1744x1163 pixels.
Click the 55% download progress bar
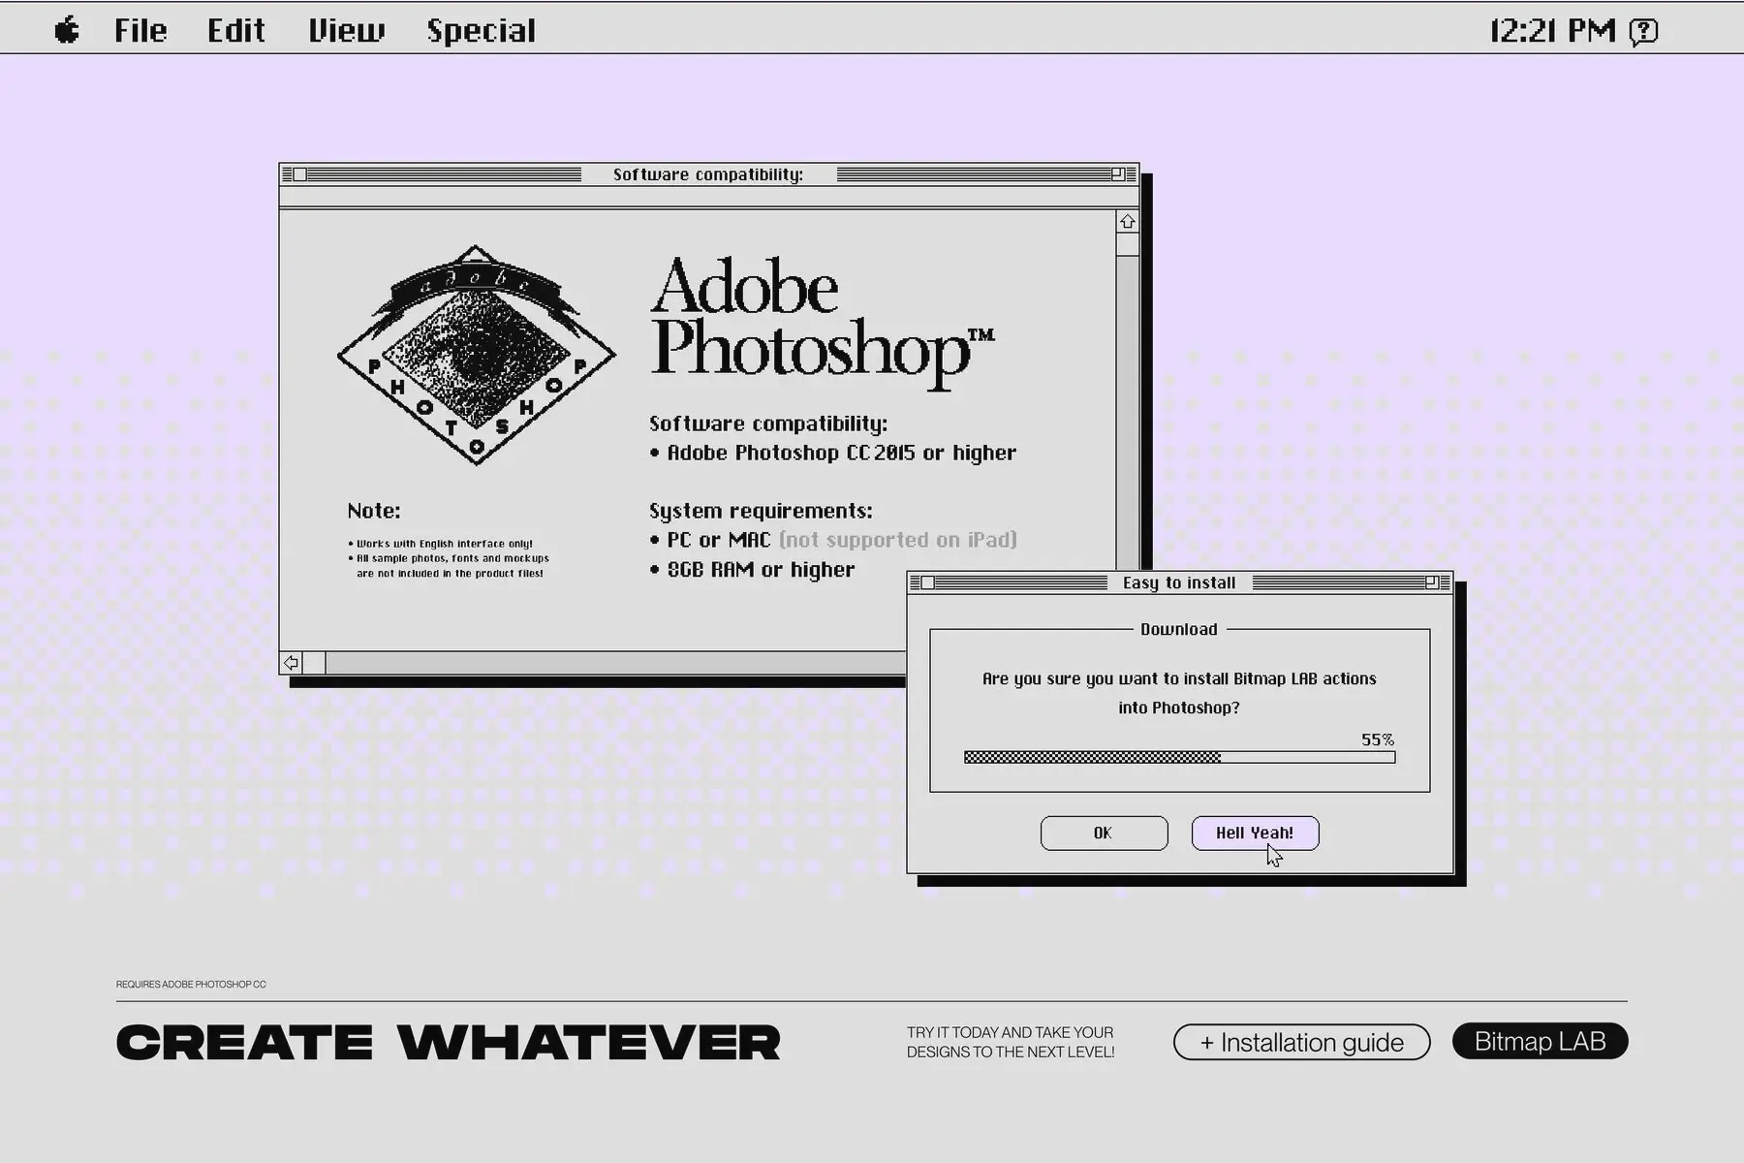coord(1178,756)
